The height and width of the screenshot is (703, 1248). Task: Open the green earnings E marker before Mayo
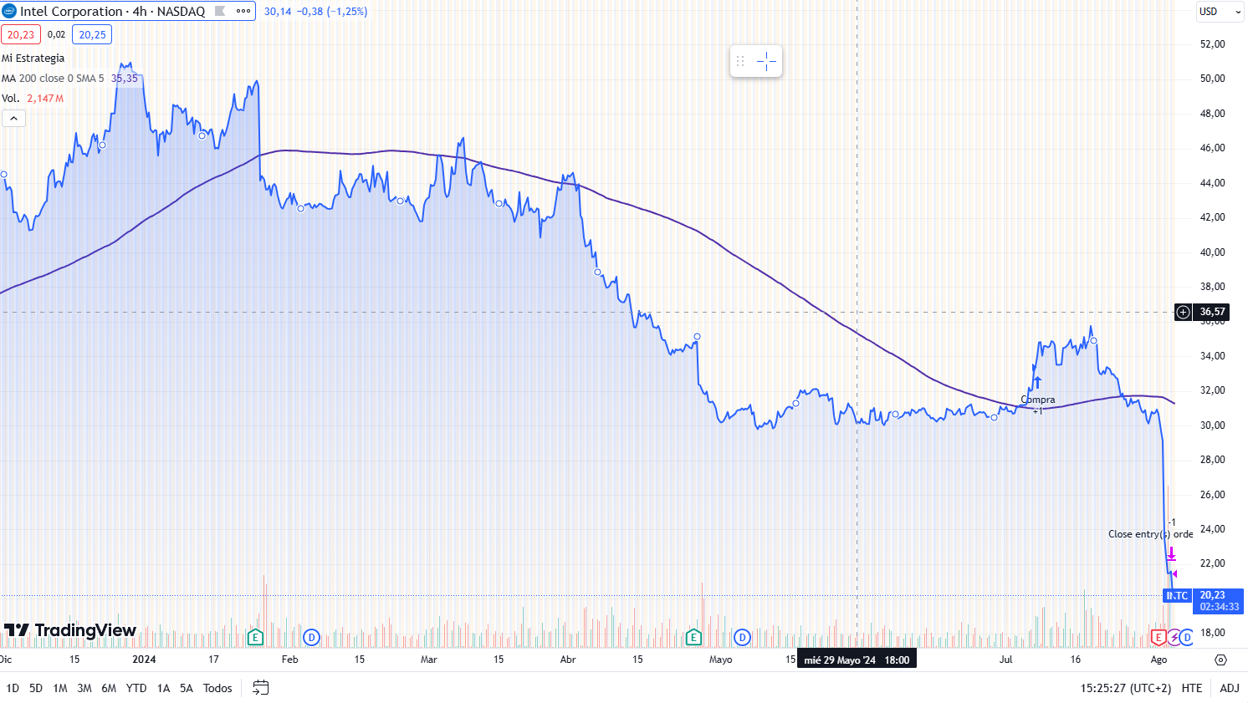[693, 638]
